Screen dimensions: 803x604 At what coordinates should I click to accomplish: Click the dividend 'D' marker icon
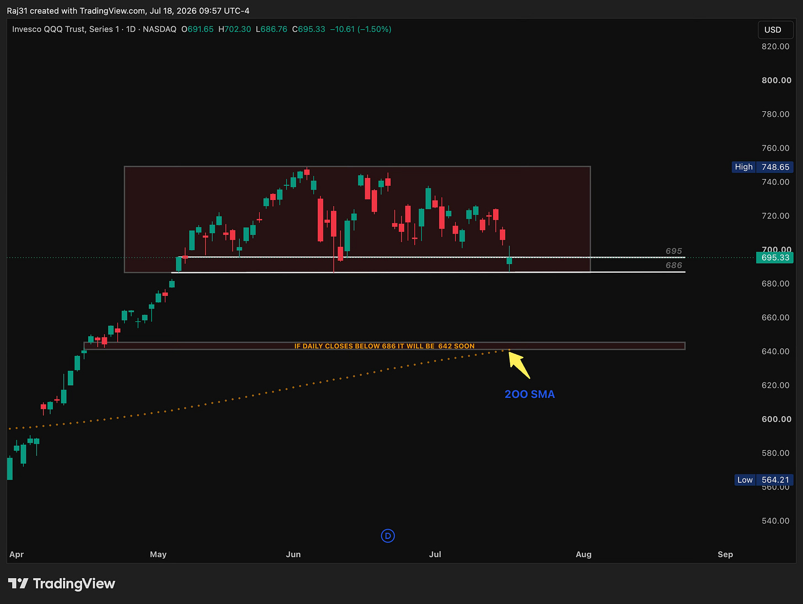click(x=388, y=536)
